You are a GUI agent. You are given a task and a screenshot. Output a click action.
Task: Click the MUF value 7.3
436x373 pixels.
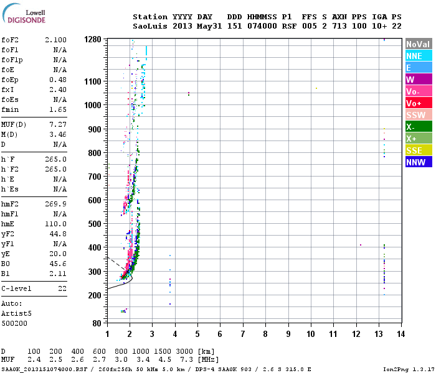187,360
